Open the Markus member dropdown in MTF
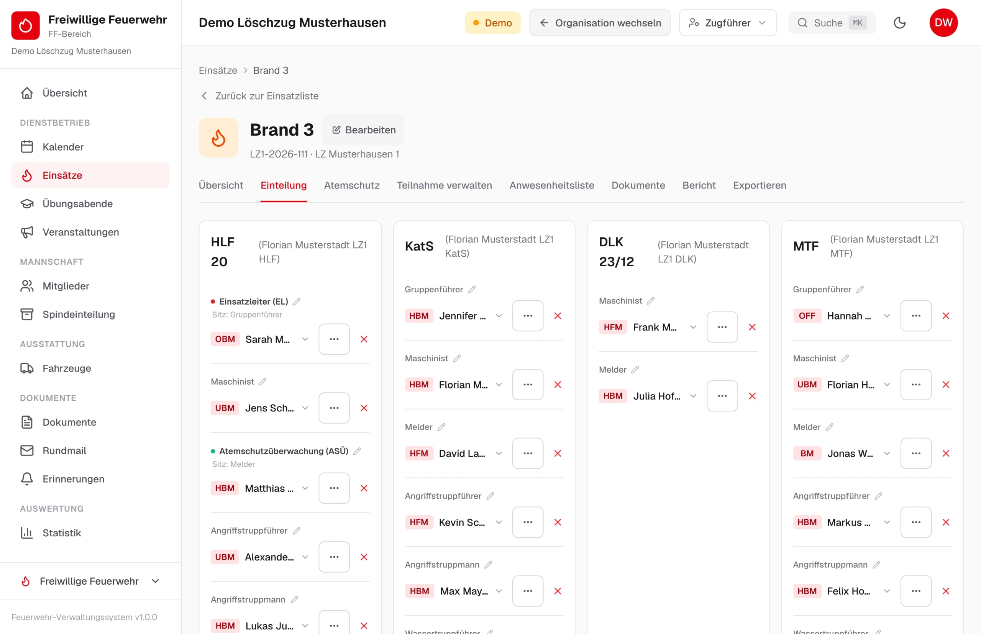The width and height of the screenshot is (981, 634). click(x=842, y=522)
